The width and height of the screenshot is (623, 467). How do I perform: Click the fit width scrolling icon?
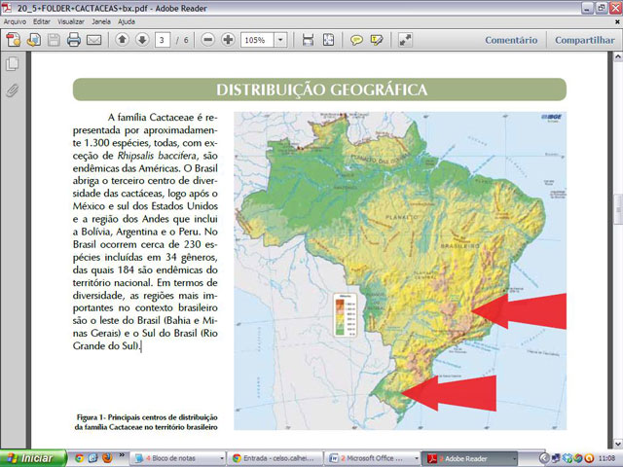[308, 40]
